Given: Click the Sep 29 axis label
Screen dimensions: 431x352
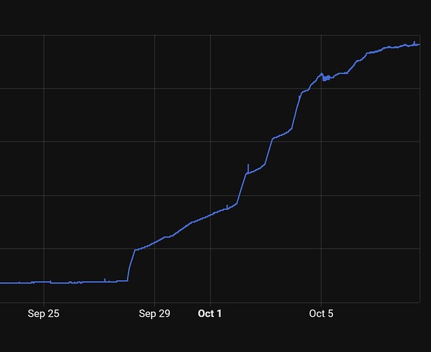Looking at the screenshot, I should coord(154,313).
